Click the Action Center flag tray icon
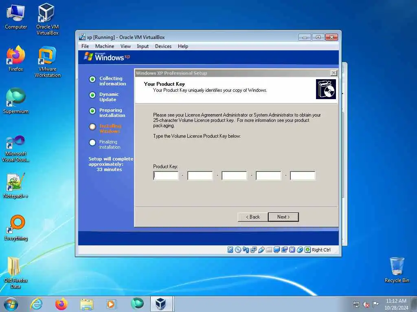This screenshot has width=417, height=312. click(x=375, y=304)
